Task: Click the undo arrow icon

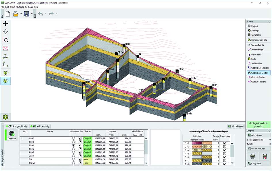Action: coord(40,14)
